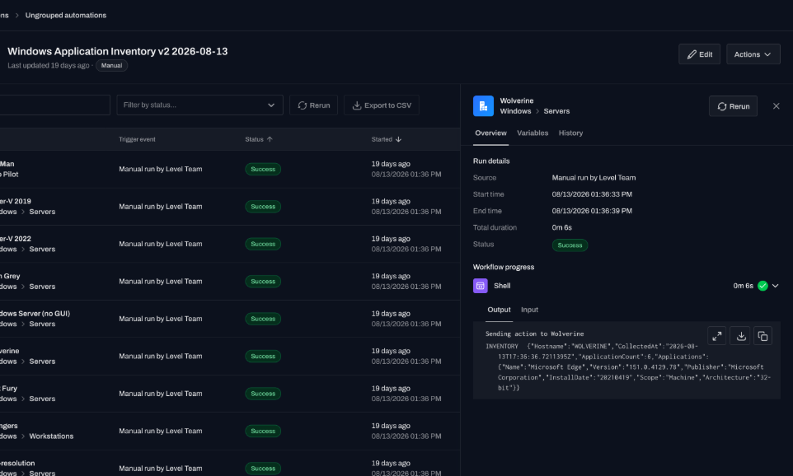Select the row ending in er-V 2019

coord(230,206)
